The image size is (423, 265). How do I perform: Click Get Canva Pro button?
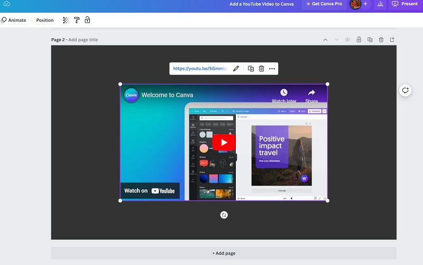click(x=324, y=4)
